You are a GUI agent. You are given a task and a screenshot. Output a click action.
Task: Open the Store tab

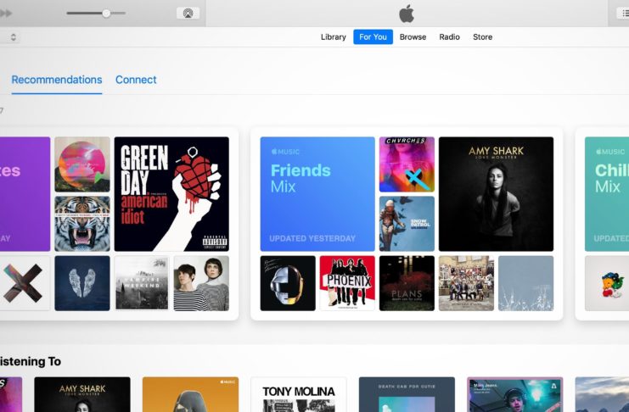pos(483,36)
